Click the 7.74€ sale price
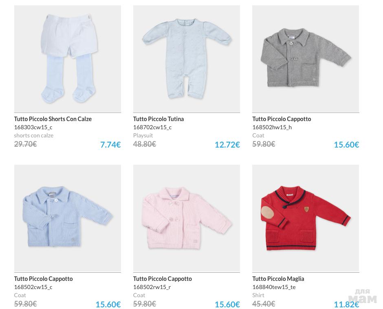This screenshot has height=309, width=383. [x=110, y=145]
